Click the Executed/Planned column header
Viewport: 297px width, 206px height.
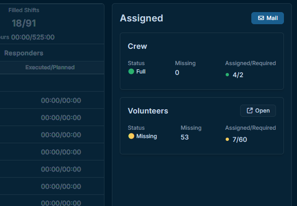click(50, 67)
